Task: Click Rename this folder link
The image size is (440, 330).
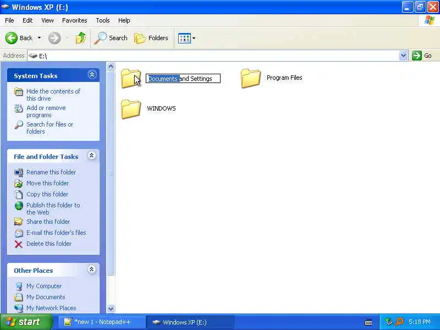Action: pyautogui.click(x=51, y=172)
